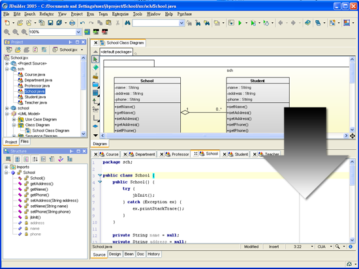Expand the school package tree node
The image size is (359, 269).
tap(7, 108)
